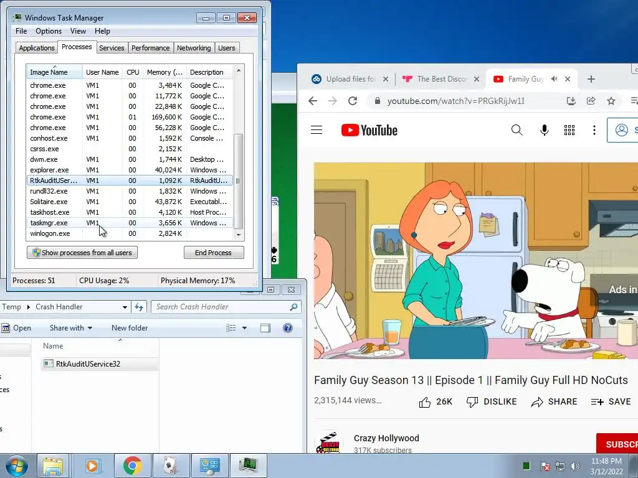This screenshot has width=638, height=478.
Task: Open Windows Start menu orb
Action: point(16,466)
